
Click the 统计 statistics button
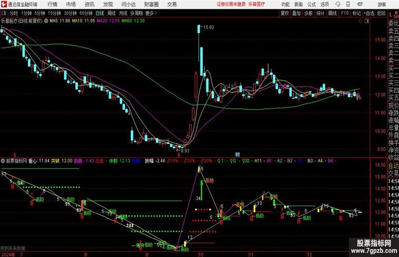320,13
